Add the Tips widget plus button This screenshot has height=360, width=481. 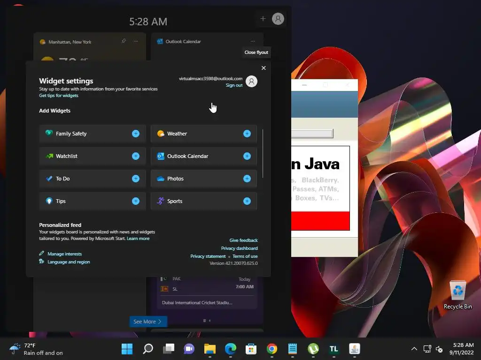coord(136,201)
